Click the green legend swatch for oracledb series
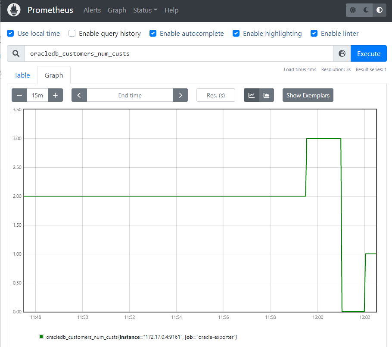392x347 pixels. click(x=41, y=336)
